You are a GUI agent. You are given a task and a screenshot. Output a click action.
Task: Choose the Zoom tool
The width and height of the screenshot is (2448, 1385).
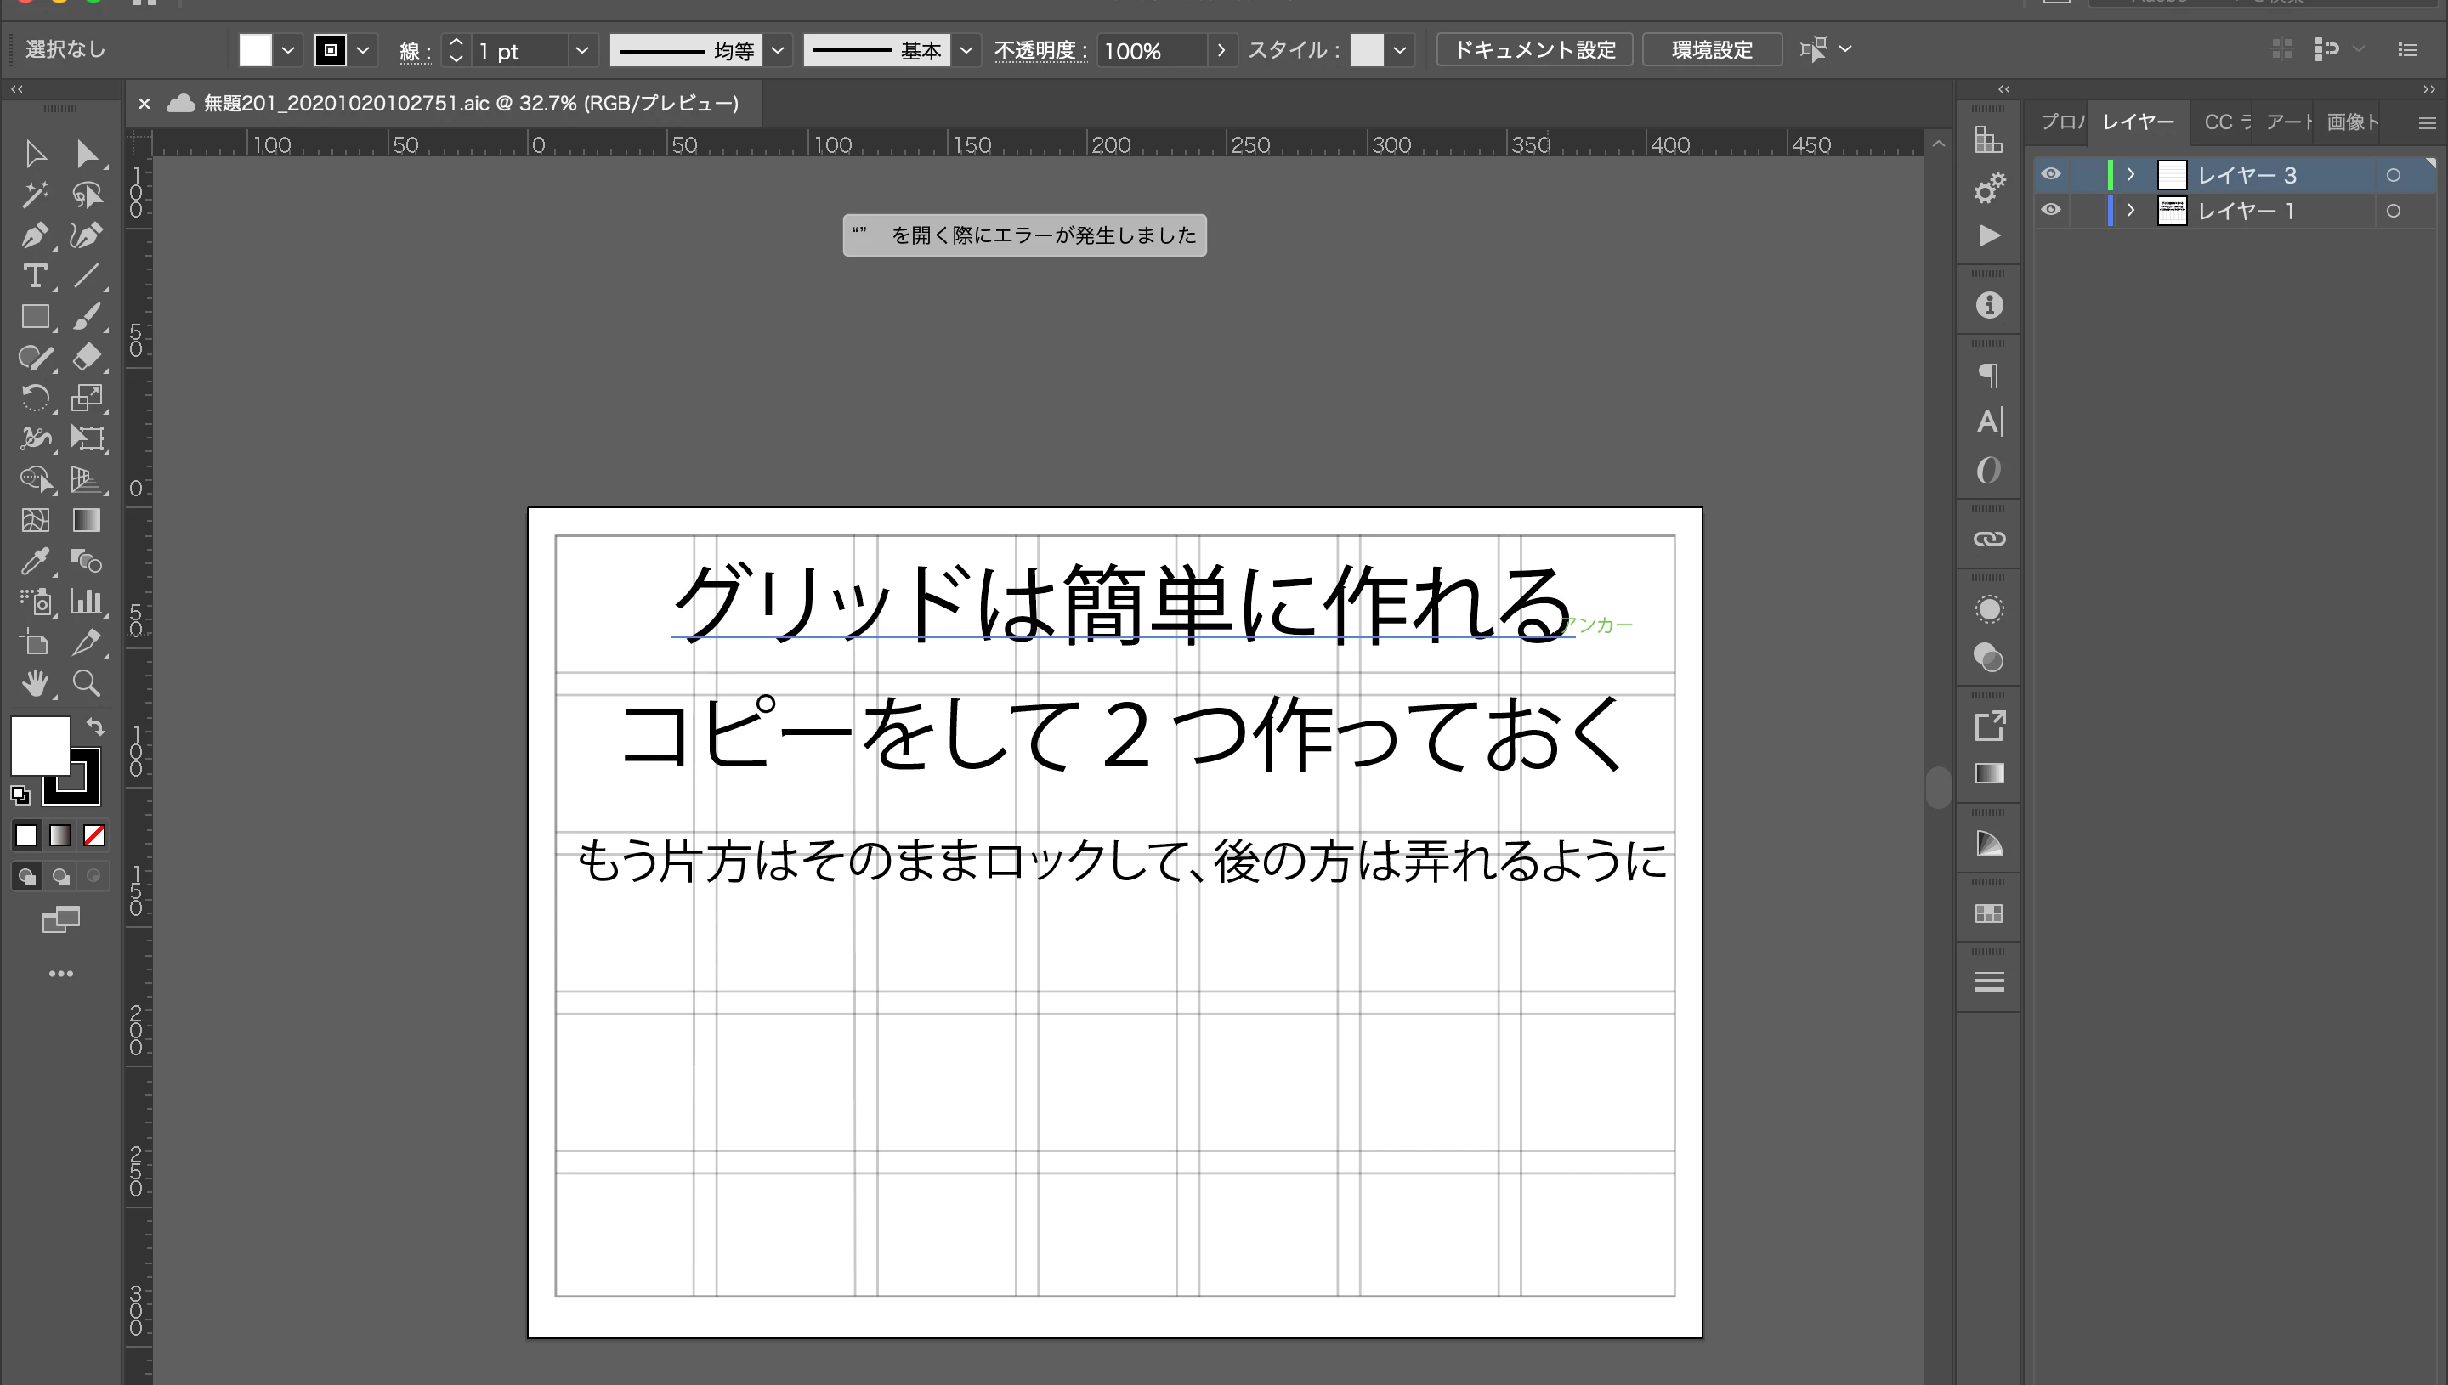(x=87, y=683)
